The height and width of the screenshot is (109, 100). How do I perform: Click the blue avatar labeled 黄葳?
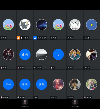(41, 84)
